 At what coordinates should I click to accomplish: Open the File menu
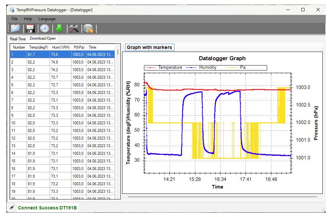(x=15, y=19)
